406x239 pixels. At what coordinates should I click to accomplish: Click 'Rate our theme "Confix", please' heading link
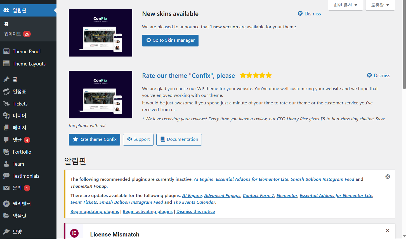[x=188, y=76]
